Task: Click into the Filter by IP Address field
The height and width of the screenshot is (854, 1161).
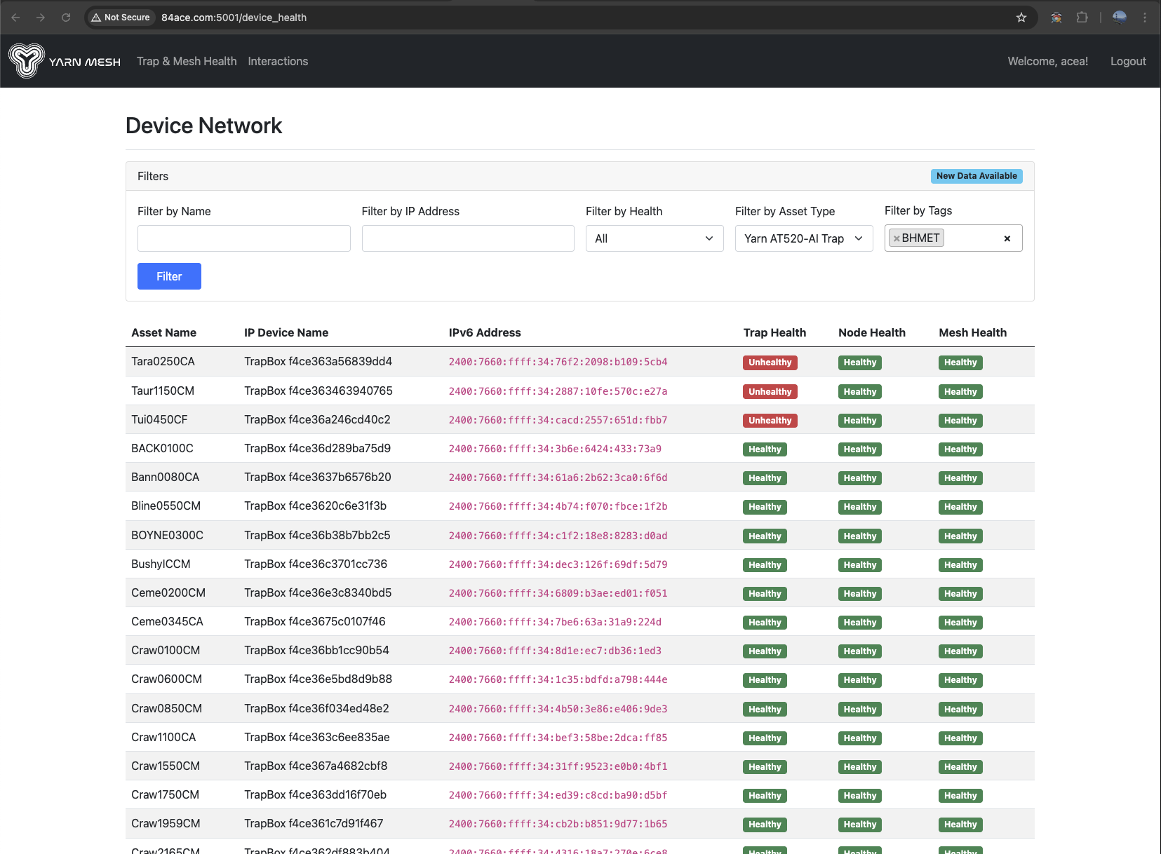Action: 467,238
